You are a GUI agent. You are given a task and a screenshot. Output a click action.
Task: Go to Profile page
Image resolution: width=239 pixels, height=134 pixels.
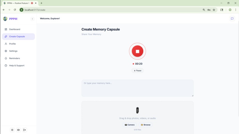click(x=18, y=44)
